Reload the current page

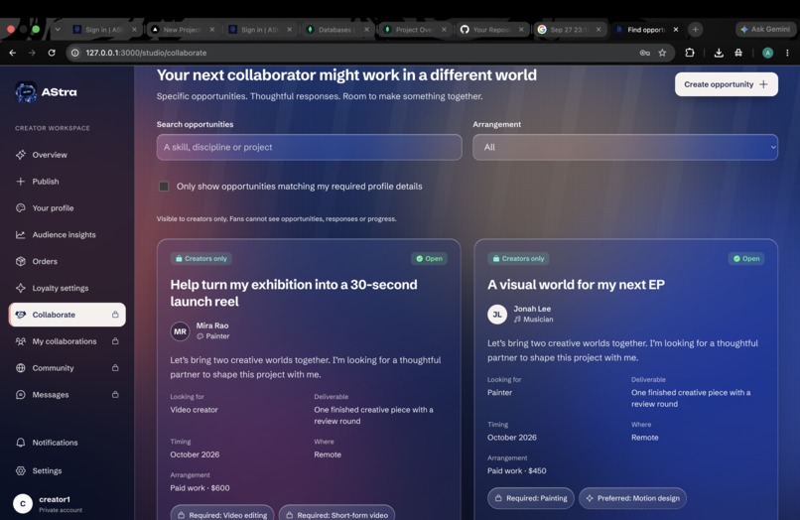coord(52,53)
